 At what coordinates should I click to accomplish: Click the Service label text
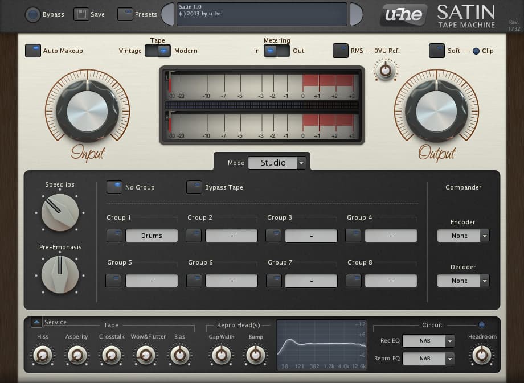(x=55, y=322)
